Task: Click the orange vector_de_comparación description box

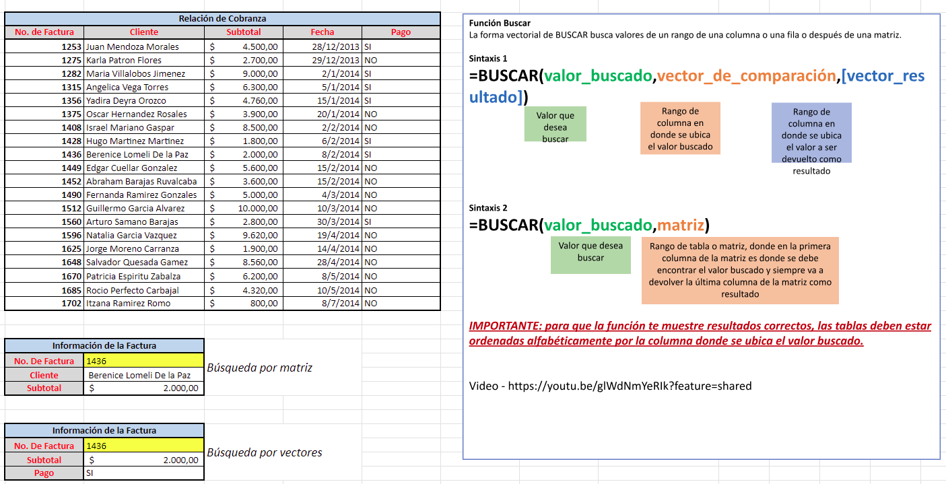Action: pyautogui.click(x=679, y=128)
